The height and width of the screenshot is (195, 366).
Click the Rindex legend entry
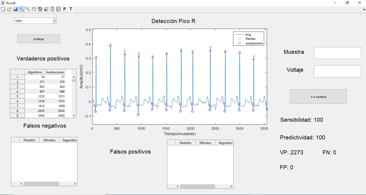point(250,39)
